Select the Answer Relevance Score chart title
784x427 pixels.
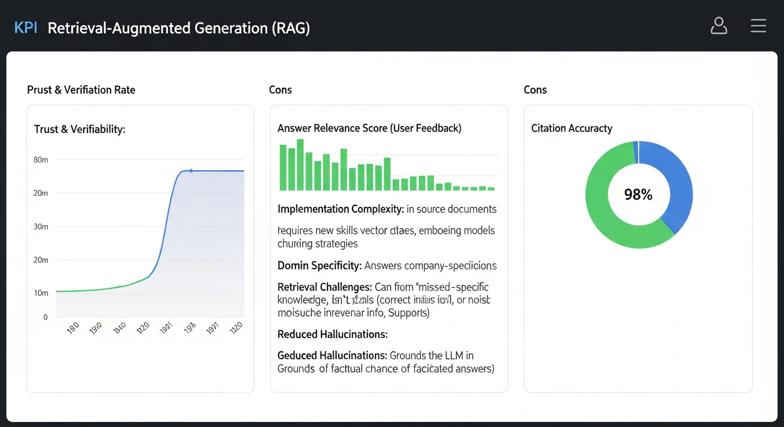click(369, 128)
